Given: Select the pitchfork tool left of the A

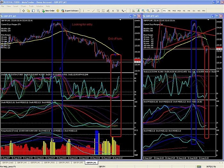Looking at the screenshot, I should [x=108, y=11].
